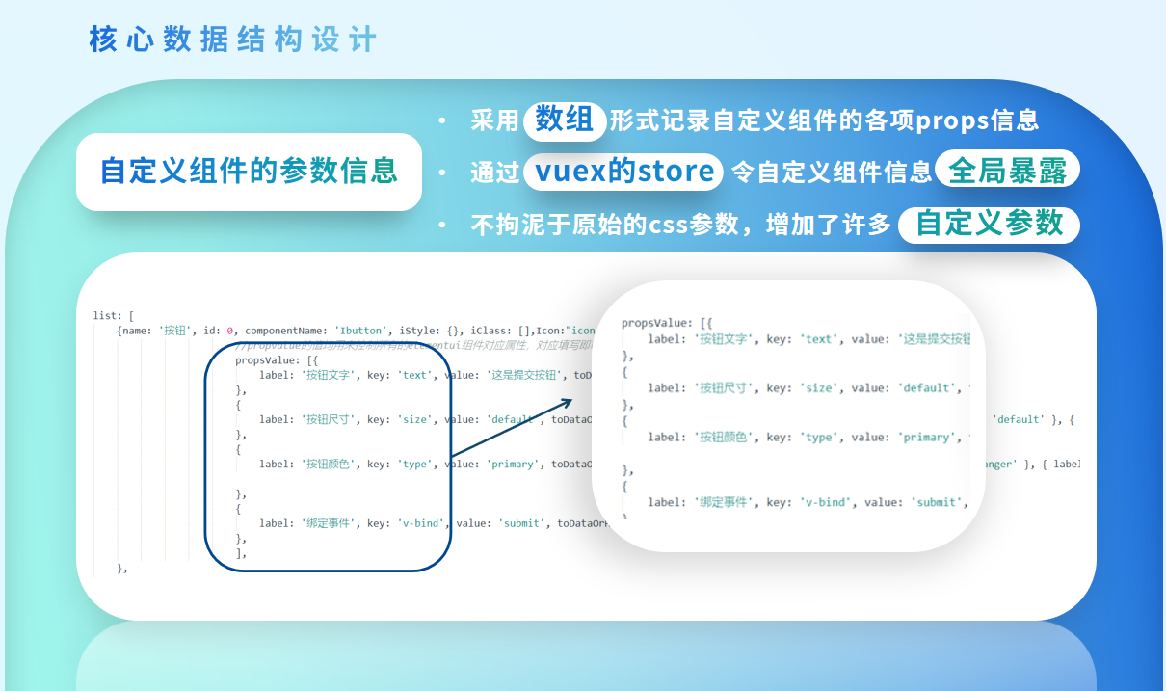Select the 自定义参数 green pill
1166x691 pixels.
[x=989, y=225]
